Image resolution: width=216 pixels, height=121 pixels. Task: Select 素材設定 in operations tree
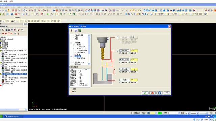(5, 45)
